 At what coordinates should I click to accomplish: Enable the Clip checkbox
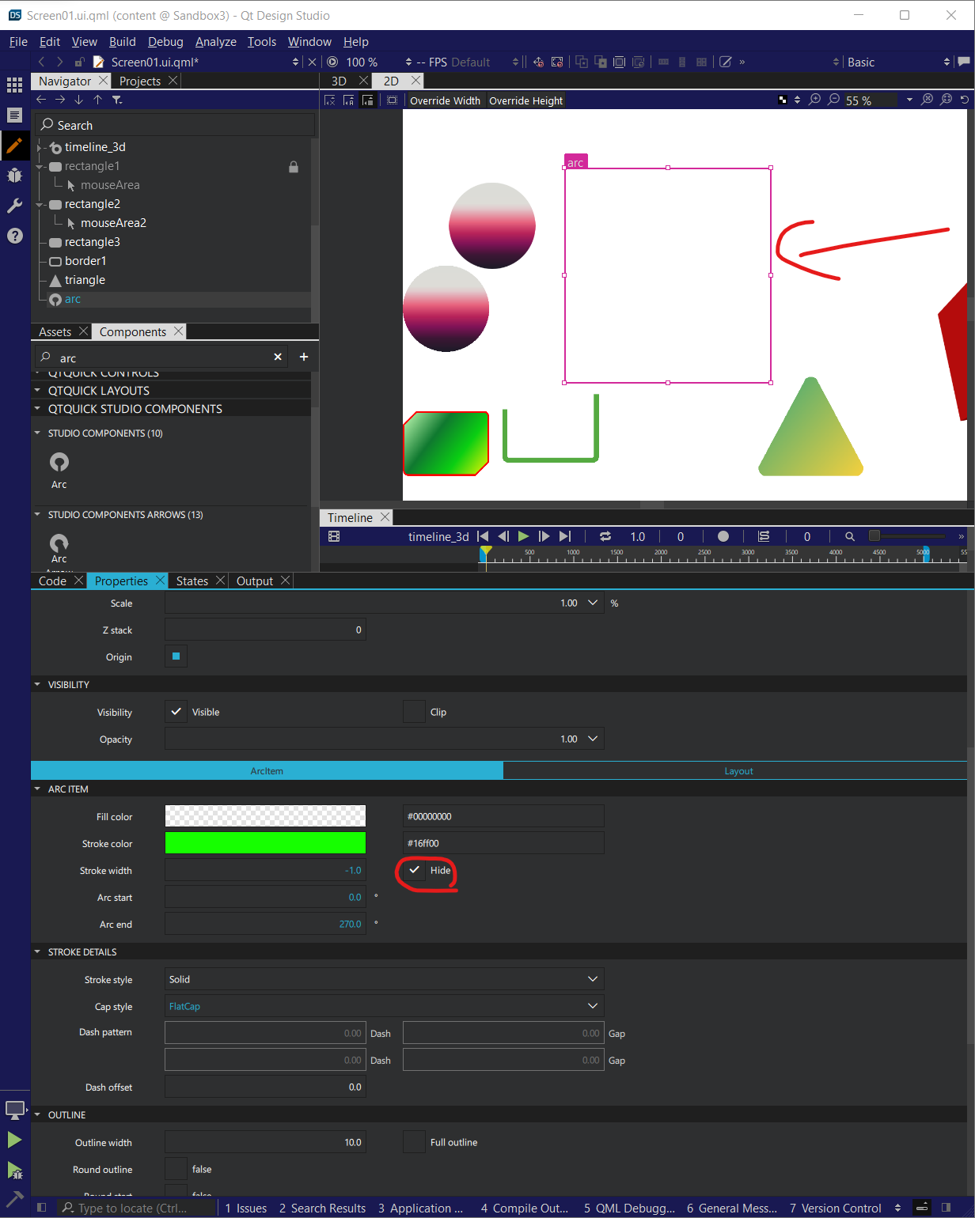tap(414, 712)
